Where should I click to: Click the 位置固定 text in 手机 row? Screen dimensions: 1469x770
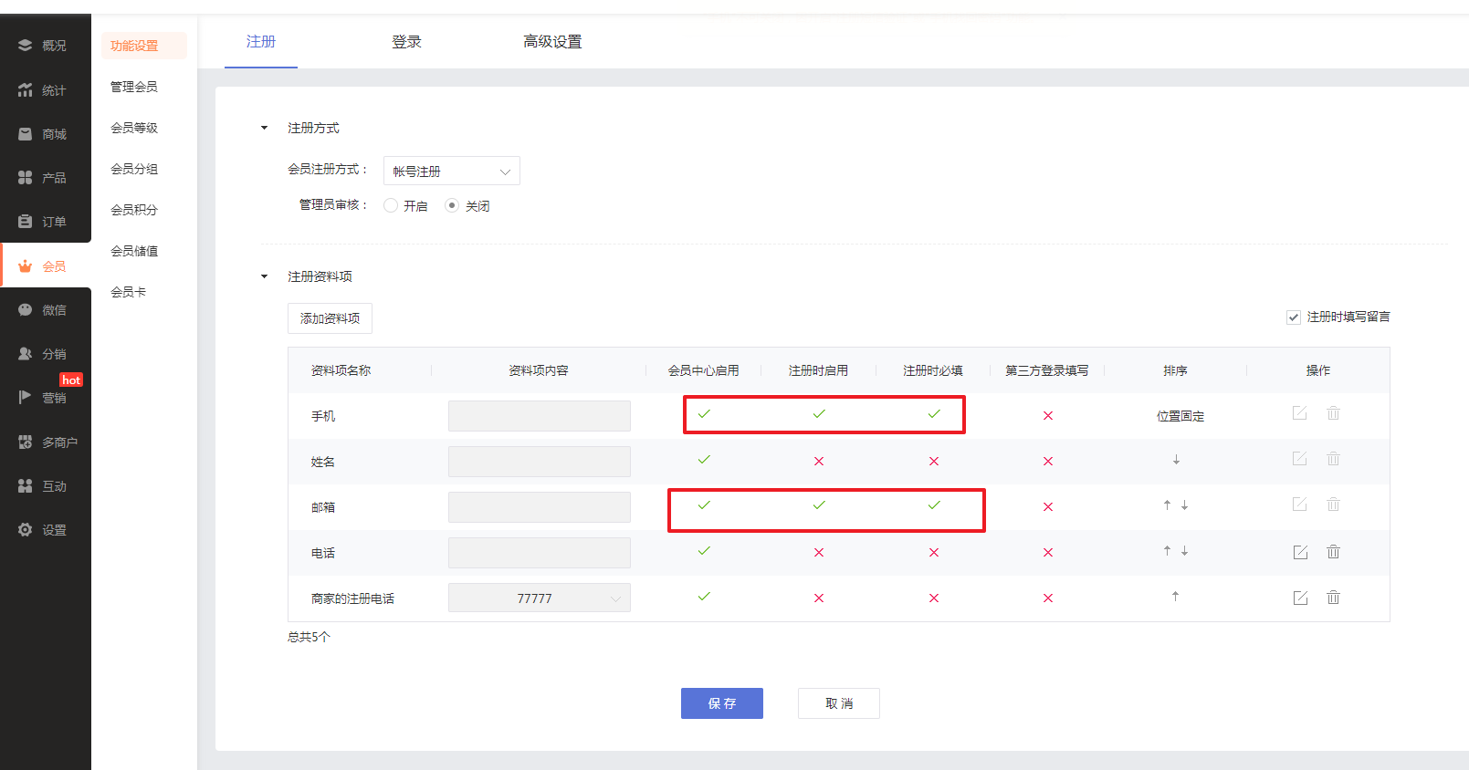(x=1180, y=416)
